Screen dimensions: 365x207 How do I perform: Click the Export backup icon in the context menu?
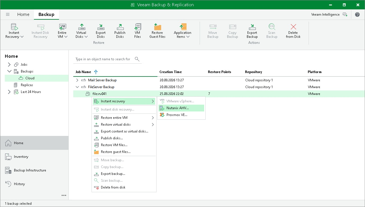[x=96, y=174]
